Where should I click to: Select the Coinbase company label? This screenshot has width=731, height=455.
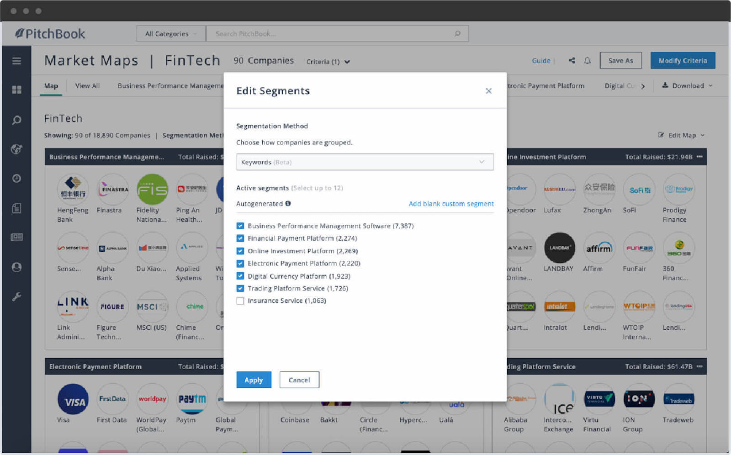point(295,420)
